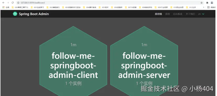Reload the page with the refresh icon

pos(13,3)
